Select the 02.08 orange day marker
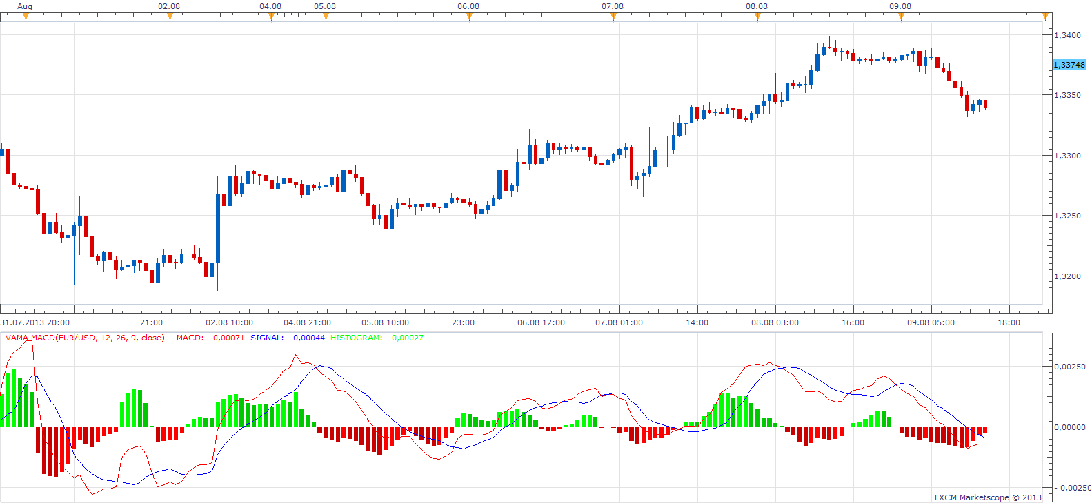Image resolution: width=1092 pixels, height=503 pixels. (x=170, y=17)
